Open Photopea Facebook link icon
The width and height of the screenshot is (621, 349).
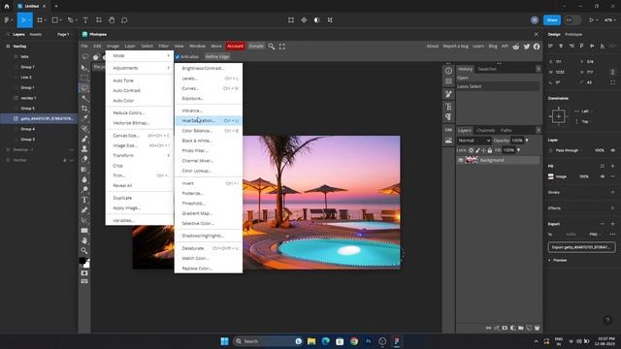[x=537, y=47]
